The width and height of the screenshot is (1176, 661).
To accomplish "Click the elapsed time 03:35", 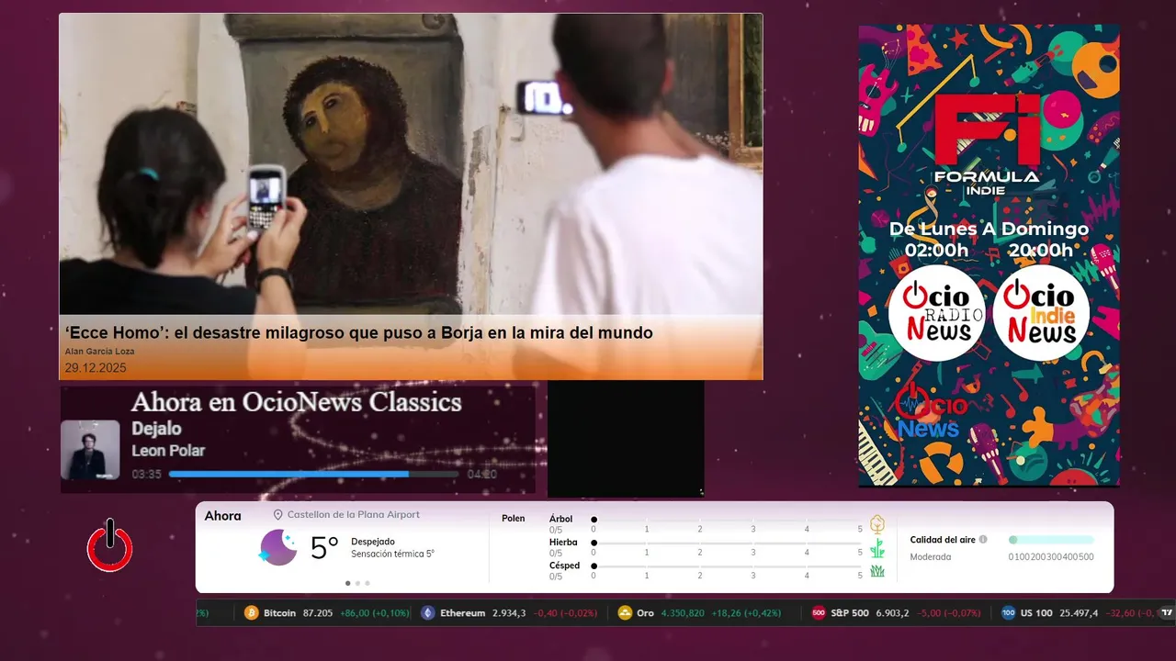I will pos(146,475).
